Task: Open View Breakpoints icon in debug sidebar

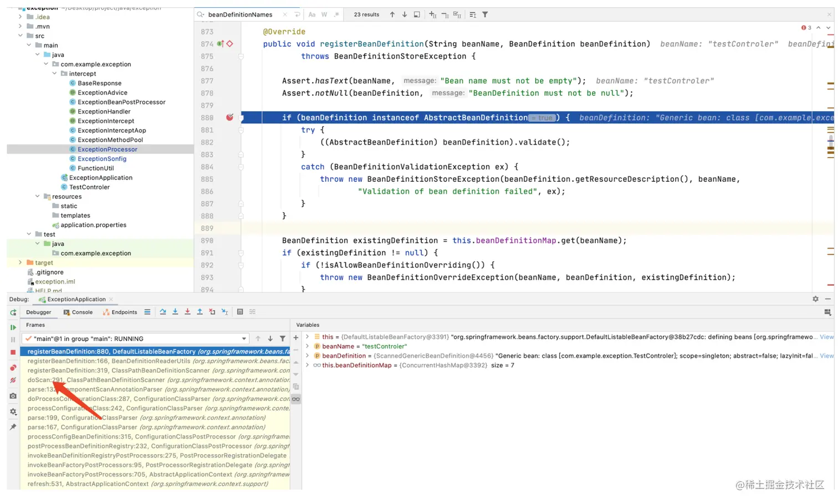Action: [x=13, y=368]
